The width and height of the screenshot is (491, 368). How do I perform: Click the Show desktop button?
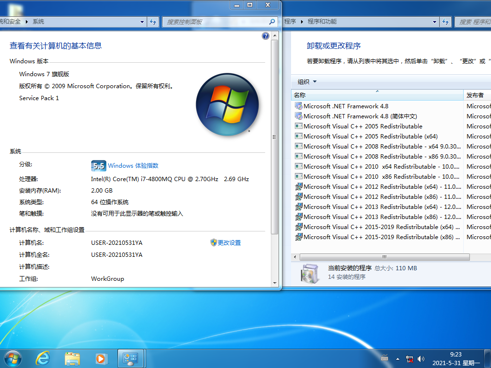tap(487, 358)
